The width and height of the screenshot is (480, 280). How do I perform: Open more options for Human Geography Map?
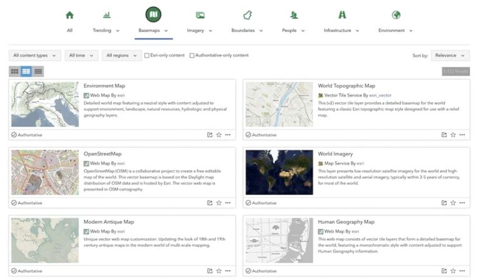462,271
